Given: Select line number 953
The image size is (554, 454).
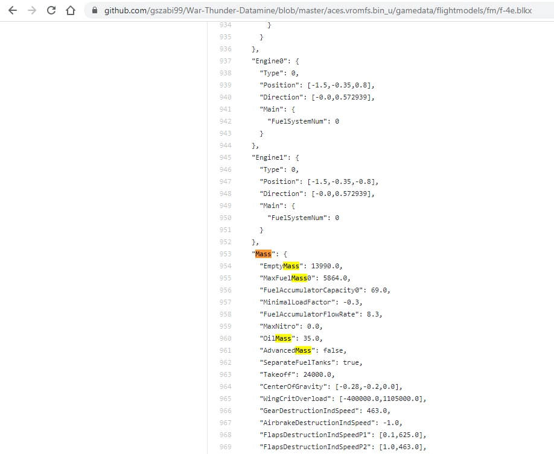Looking at the screenshot, I should point(226,254).
